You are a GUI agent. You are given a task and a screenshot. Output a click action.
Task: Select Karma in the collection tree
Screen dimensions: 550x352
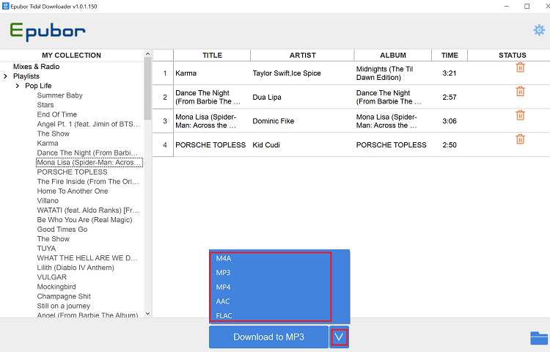coord(48,144)
